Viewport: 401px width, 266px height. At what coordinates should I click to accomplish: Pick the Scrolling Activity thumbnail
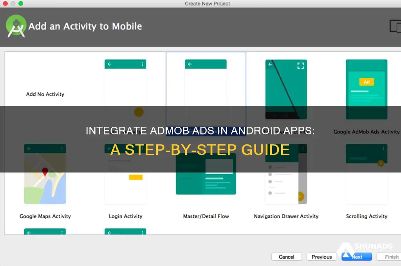click(x=367, y=174)
